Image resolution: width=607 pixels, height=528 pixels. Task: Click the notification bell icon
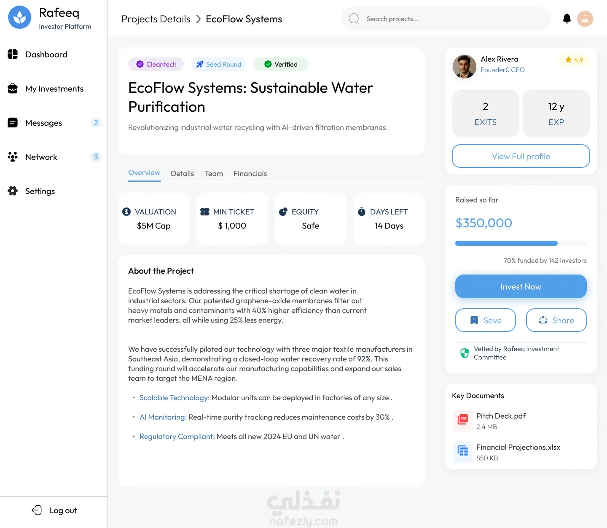click(567, 19)
